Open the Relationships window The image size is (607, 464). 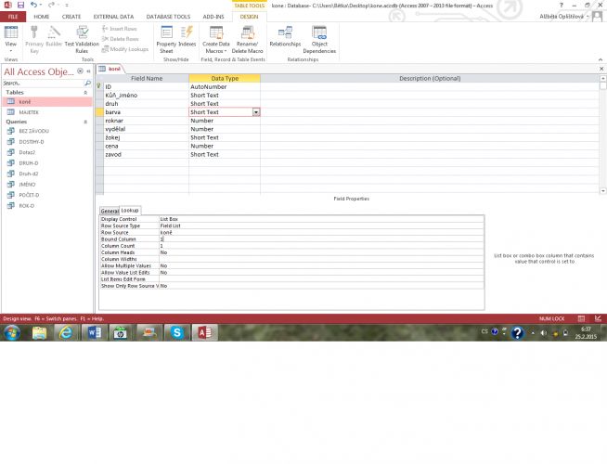pyautogui.click(x=285, y=37)
